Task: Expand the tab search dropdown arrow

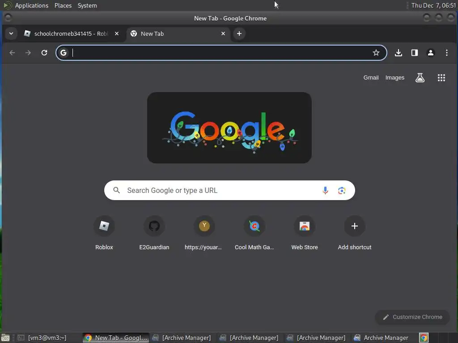Action: (11, 33)
